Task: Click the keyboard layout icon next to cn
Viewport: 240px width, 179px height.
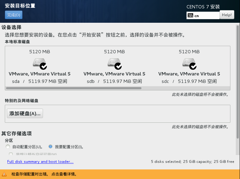Action: coord(190,15)
